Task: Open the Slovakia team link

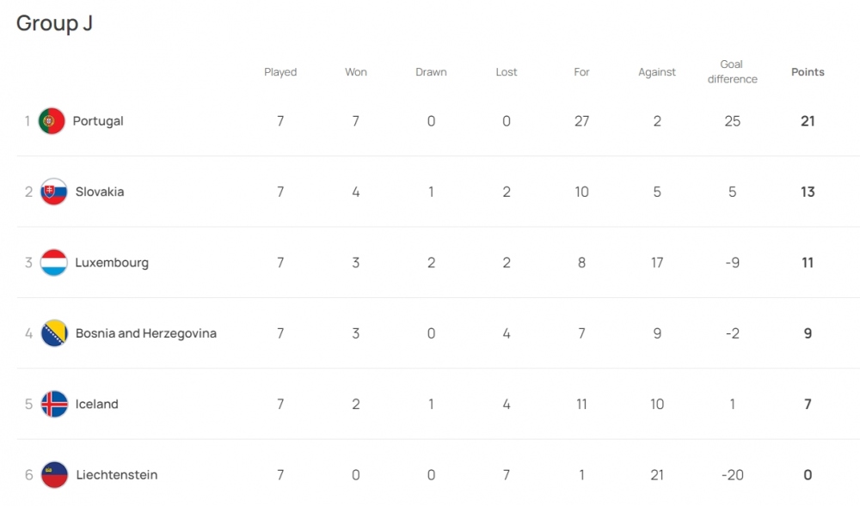Action: [x=100, y=192]
